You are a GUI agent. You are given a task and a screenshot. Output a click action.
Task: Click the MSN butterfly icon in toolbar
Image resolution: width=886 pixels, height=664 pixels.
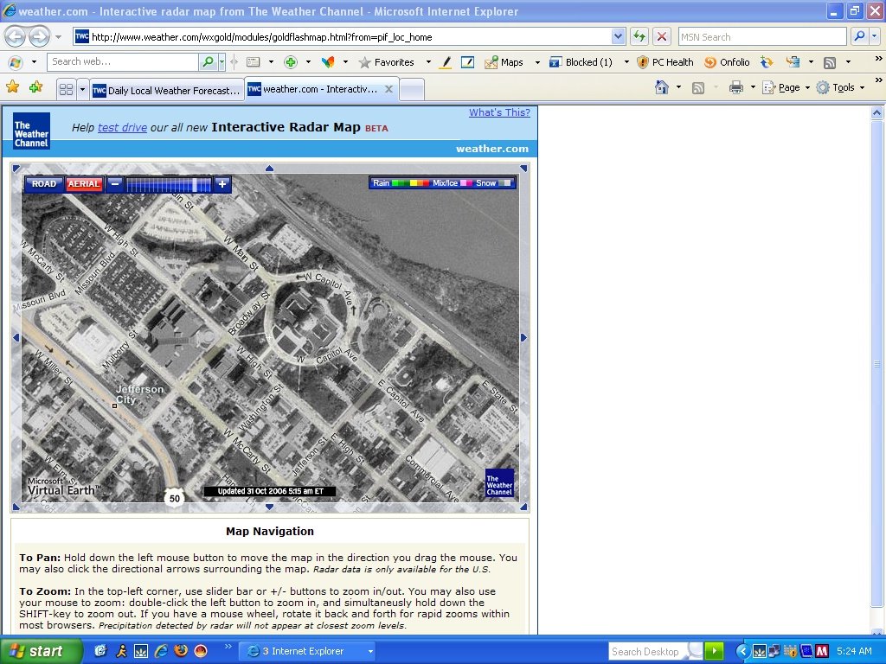328,62
